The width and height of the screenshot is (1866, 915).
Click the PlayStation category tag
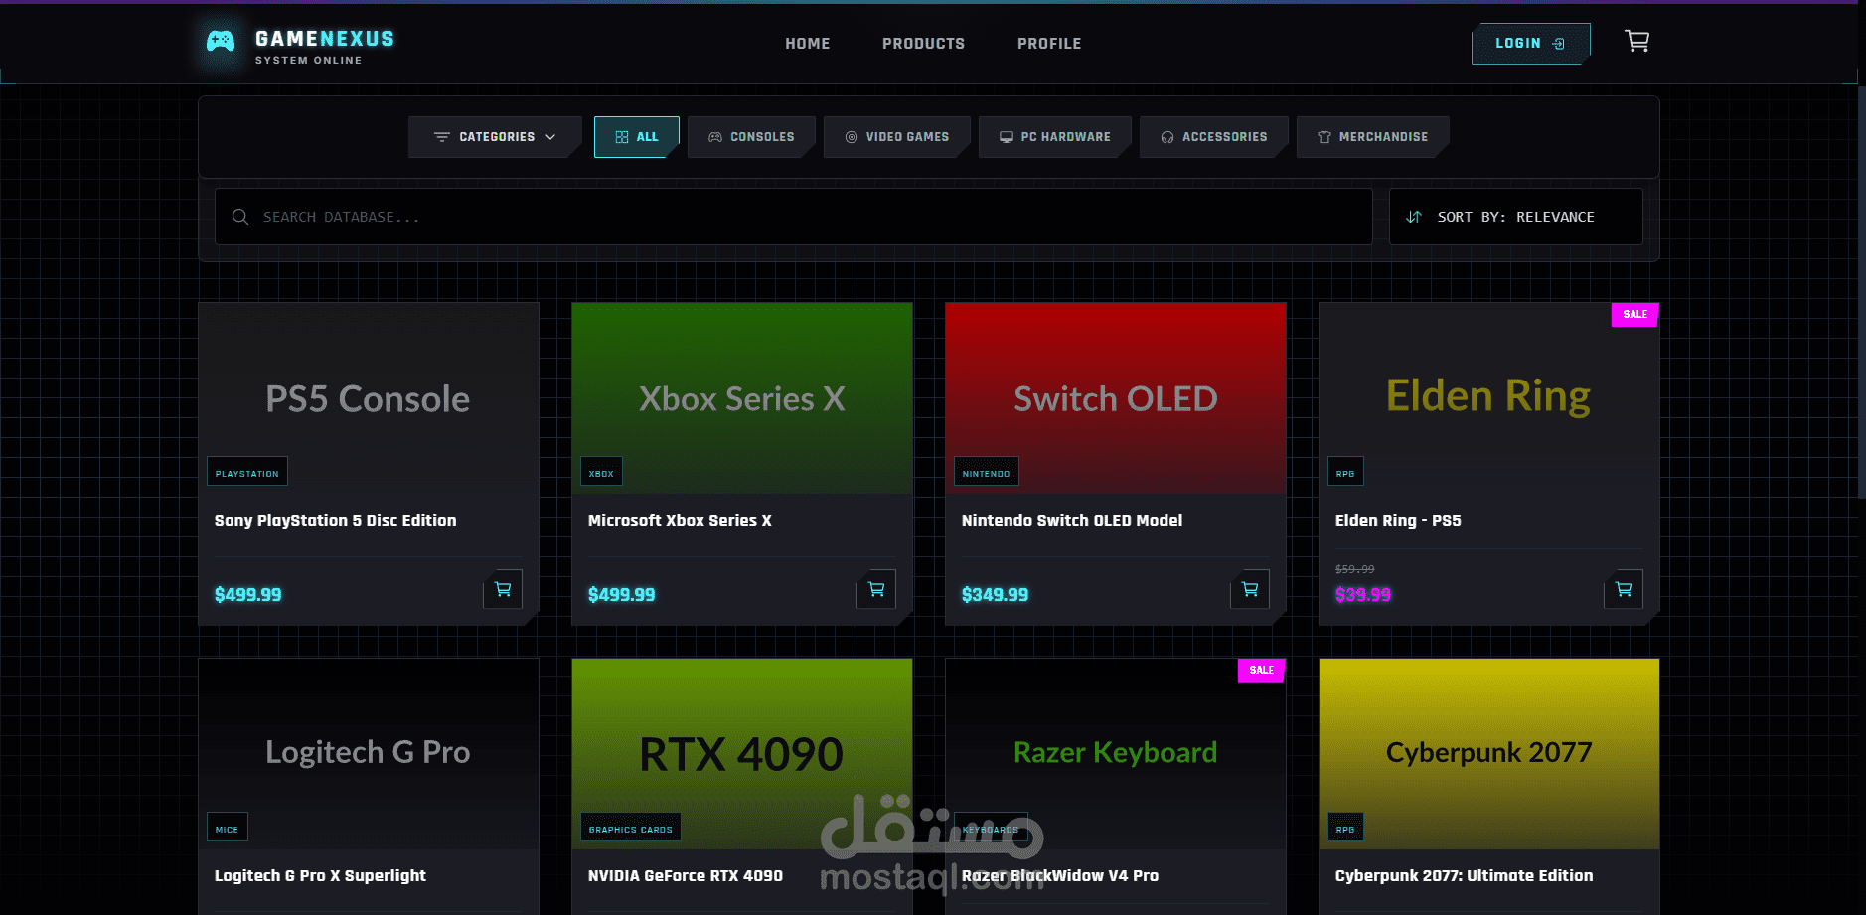pyautogui.click(x=247, y=472)
